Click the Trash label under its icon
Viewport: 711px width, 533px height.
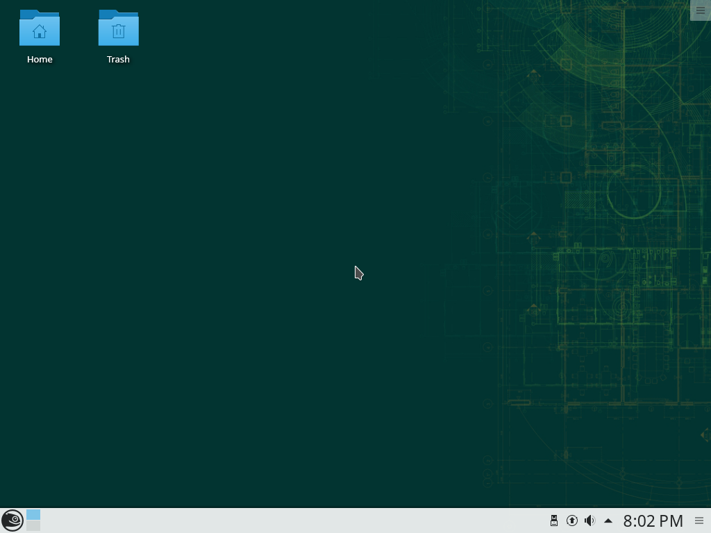point(118,59)
